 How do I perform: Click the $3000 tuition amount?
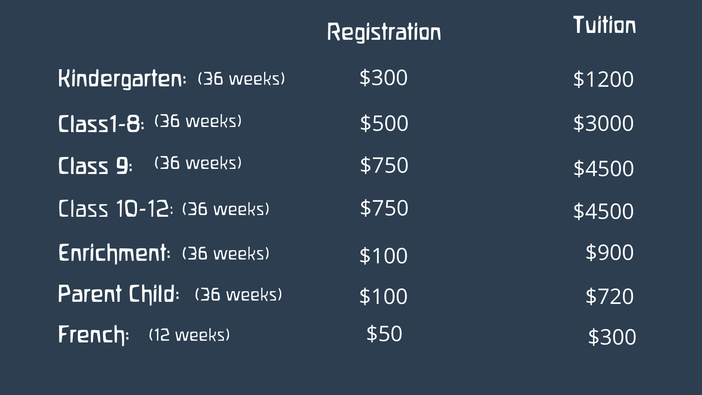[603, 124]
